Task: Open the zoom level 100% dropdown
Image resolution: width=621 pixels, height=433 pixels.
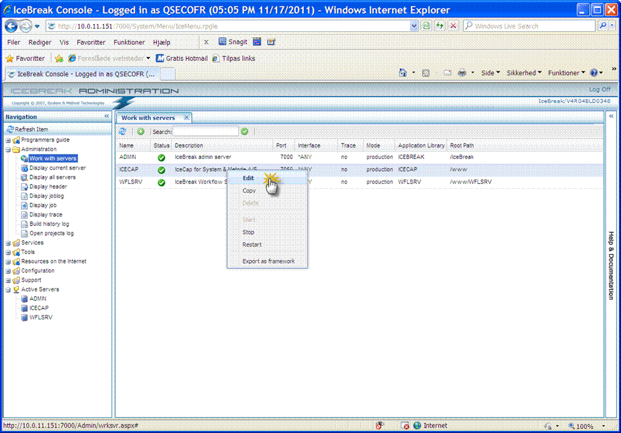Action: pos(603,427)
